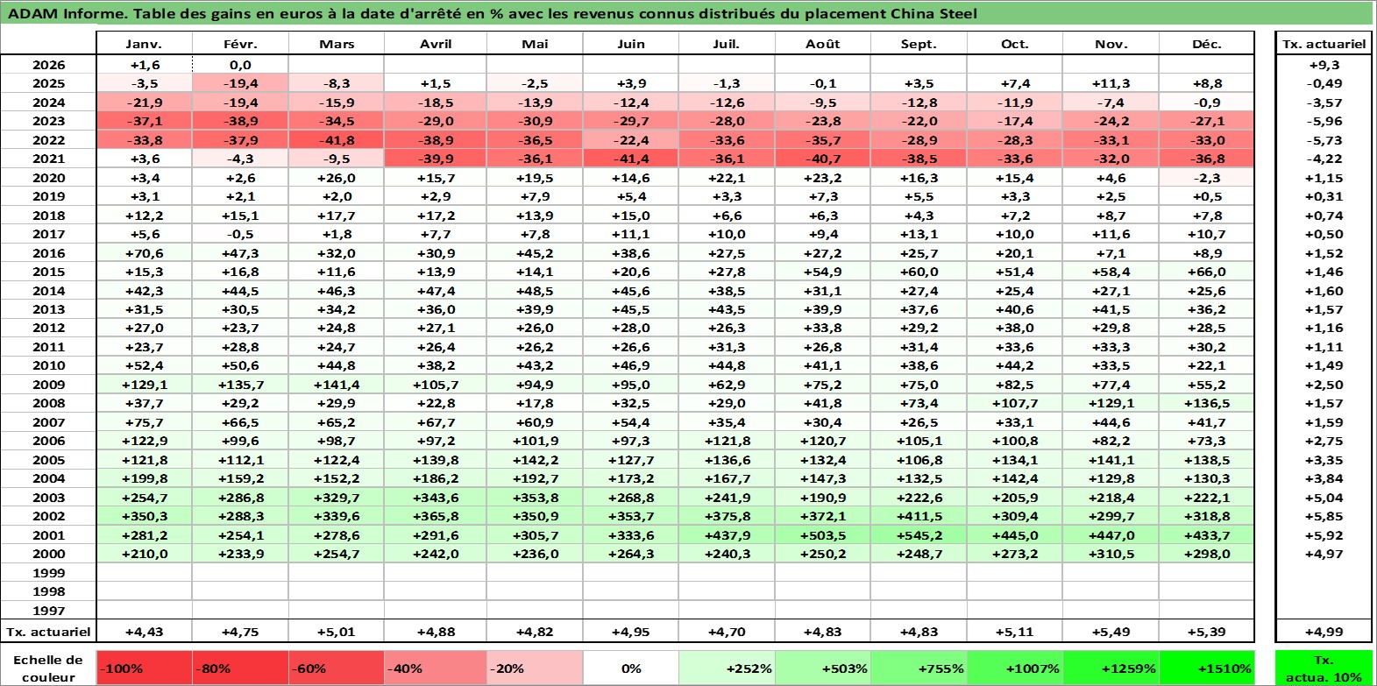Screen dimensions: 1377x686
Task: Click the +1,6 cell for January 2026
Action: [144, 65]
